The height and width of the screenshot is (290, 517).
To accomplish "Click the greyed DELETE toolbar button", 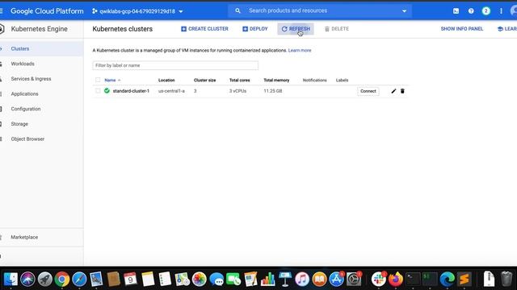I will click(336, 29).
